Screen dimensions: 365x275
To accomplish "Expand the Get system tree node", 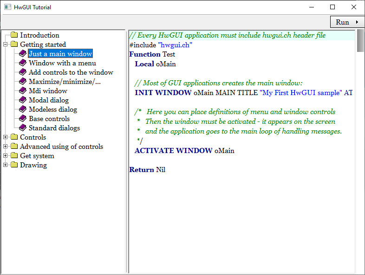I will [x=6, y=156].
